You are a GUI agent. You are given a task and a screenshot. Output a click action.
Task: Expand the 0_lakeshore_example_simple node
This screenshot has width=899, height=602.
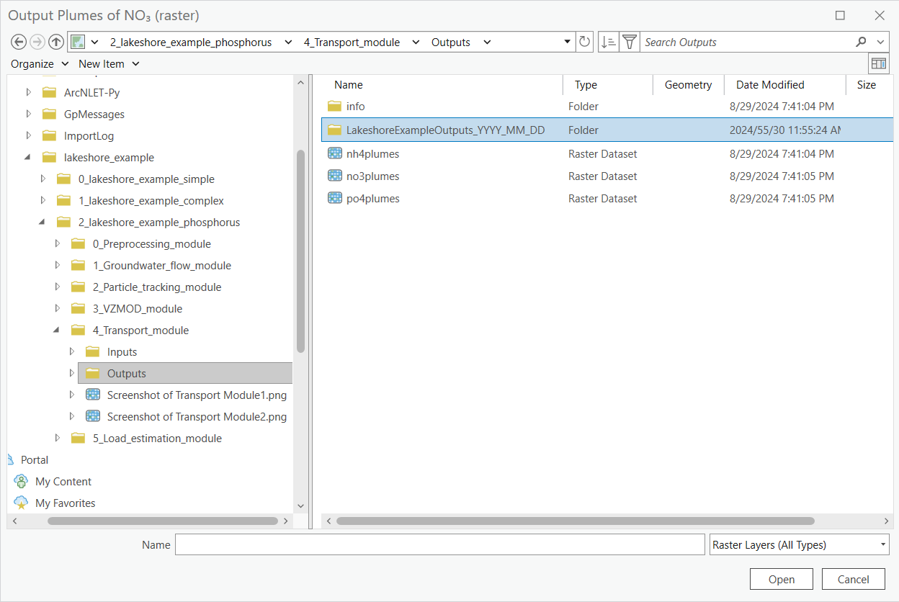coord(43,179)
